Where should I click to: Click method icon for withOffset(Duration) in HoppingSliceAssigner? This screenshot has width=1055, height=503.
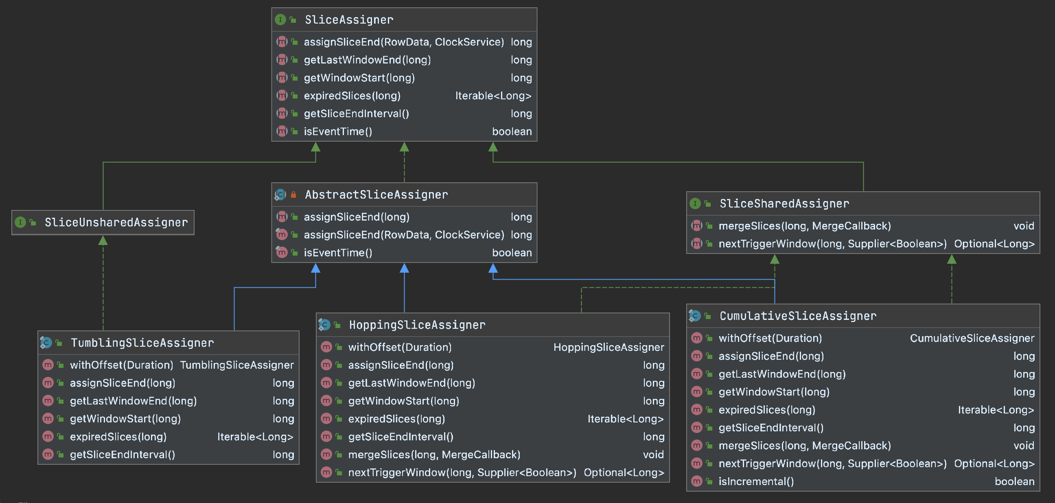pos(326,347)
